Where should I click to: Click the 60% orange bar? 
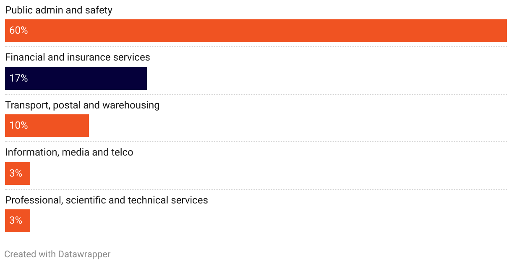point(256,31)
